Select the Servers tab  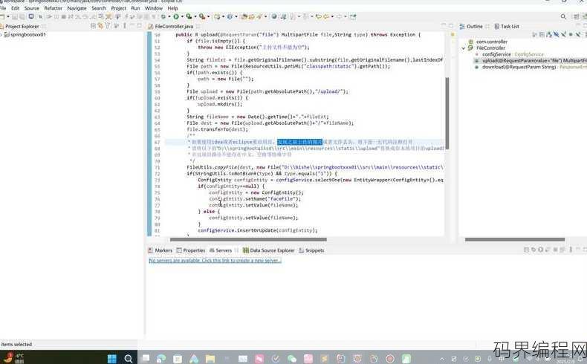[221, 250]
